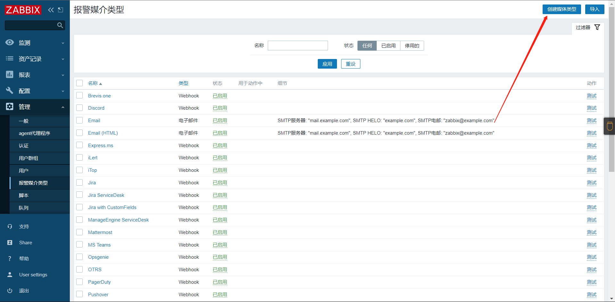Open the 队列 submenu item

40,208
